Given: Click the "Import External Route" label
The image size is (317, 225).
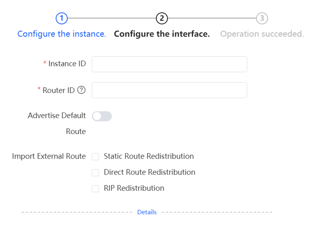Looking at the screenshot, I should (49, 156).
